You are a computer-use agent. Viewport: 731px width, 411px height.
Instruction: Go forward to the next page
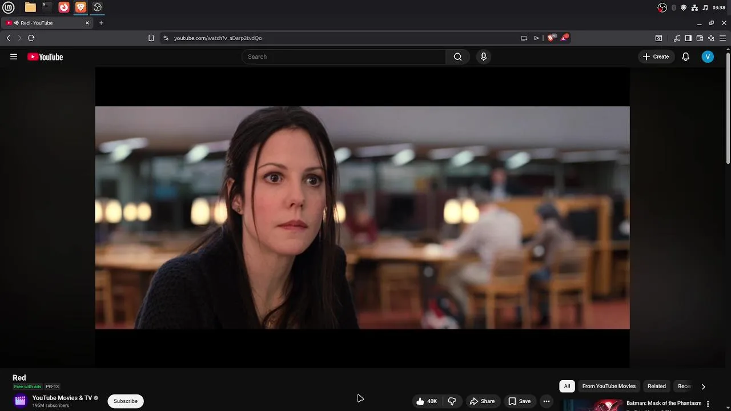tap(19, 38)
